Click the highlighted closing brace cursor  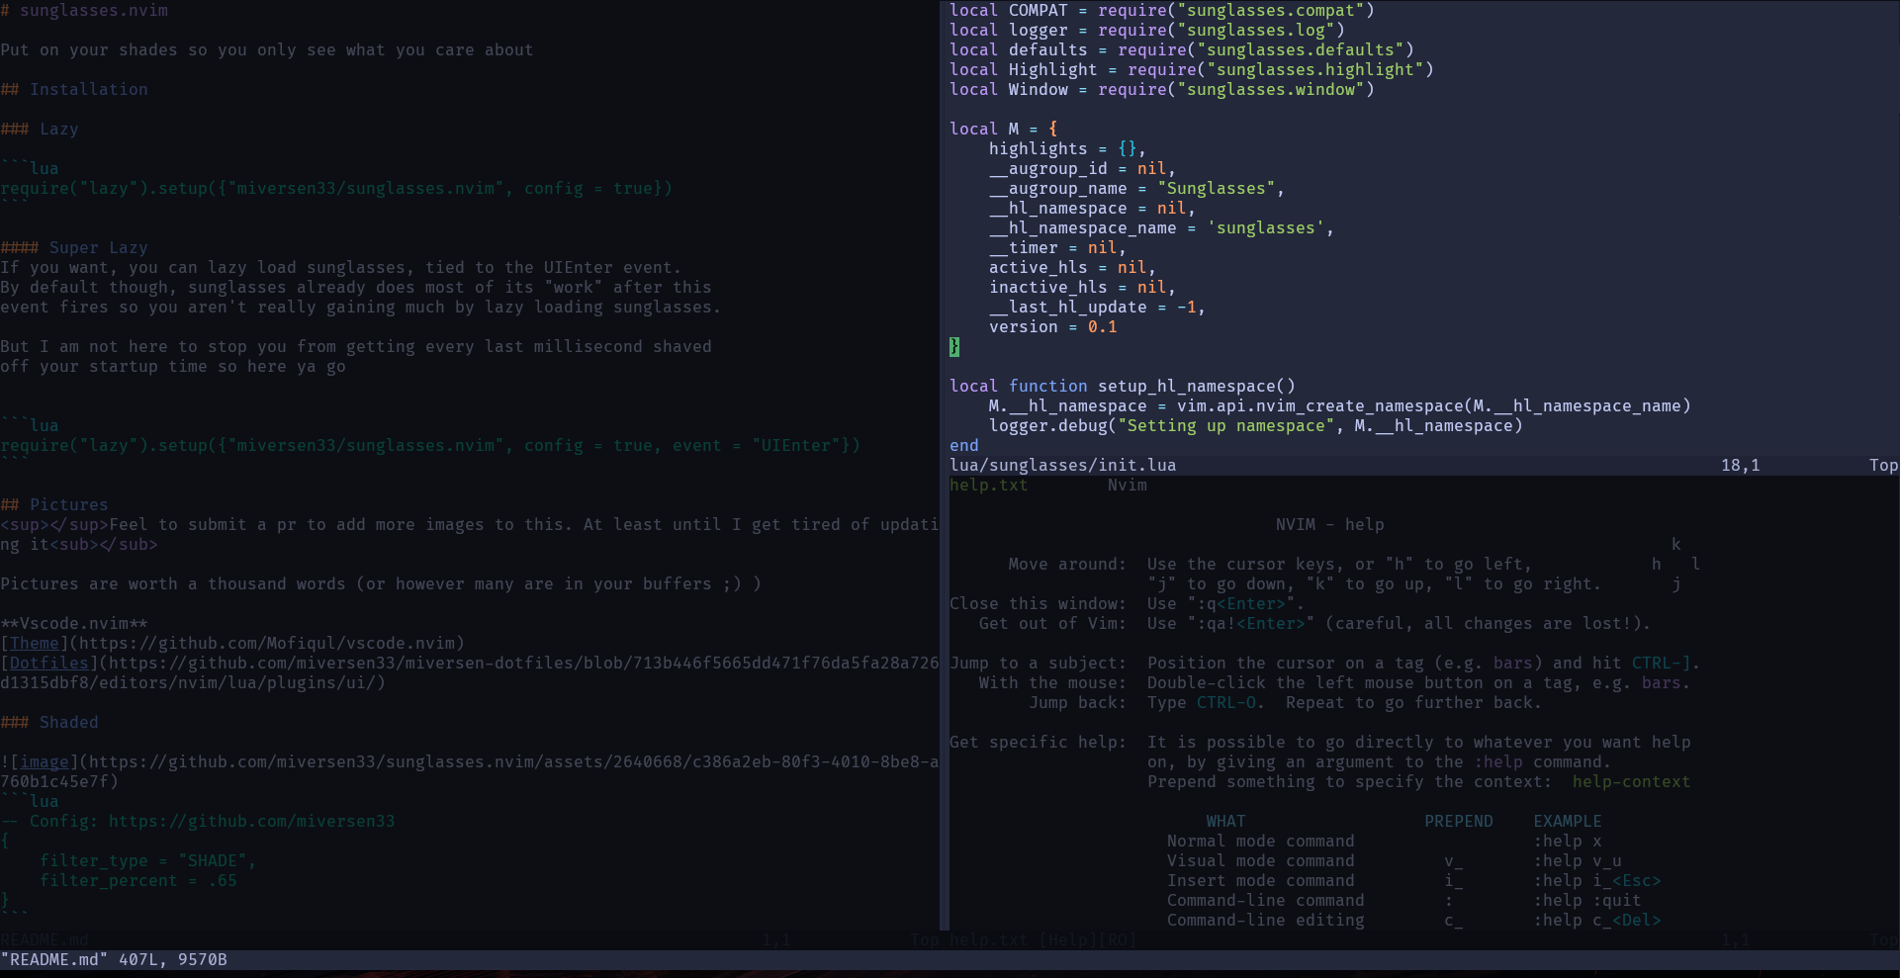click(954, 346)
